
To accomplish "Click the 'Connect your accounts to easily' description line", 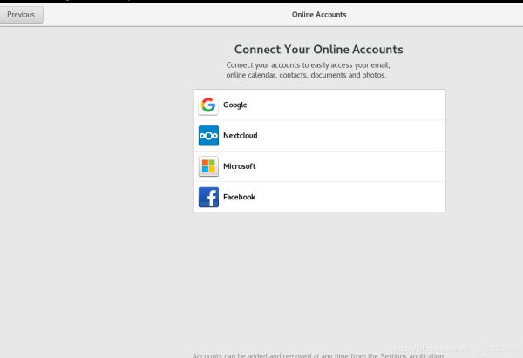I will [308, 65].
